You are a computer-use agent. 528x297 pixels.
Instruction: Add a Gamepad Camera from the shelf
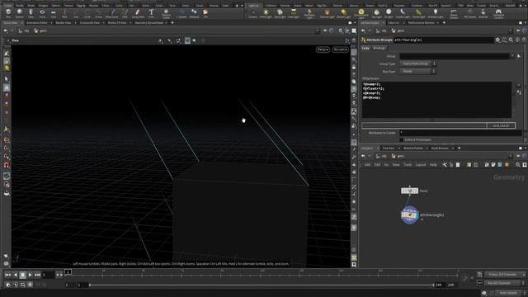[x=498, y=13]
